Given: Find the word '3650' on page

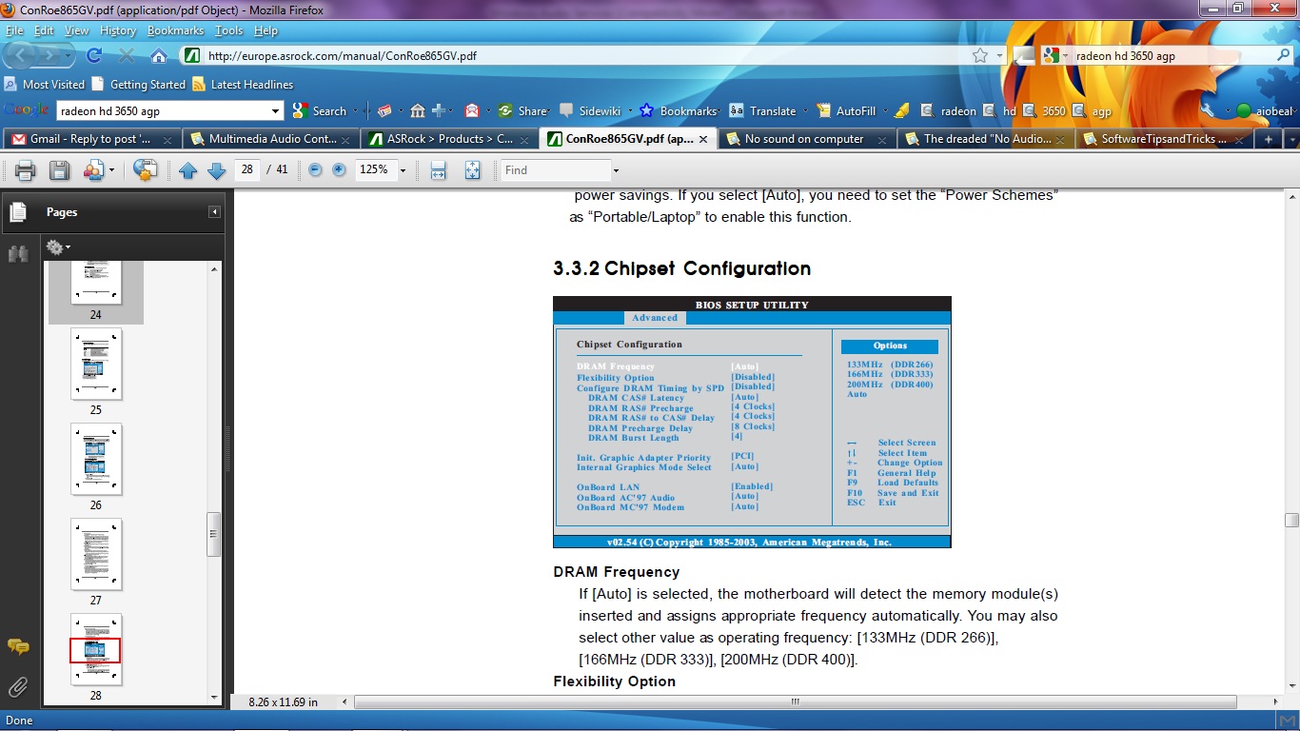Looking at the screenshot, I should coord(1044,111).
